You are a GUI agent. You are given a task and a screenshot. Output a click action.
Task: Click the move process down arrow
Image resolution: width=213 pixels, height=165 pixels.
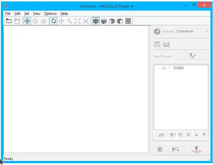click(204, 135)
